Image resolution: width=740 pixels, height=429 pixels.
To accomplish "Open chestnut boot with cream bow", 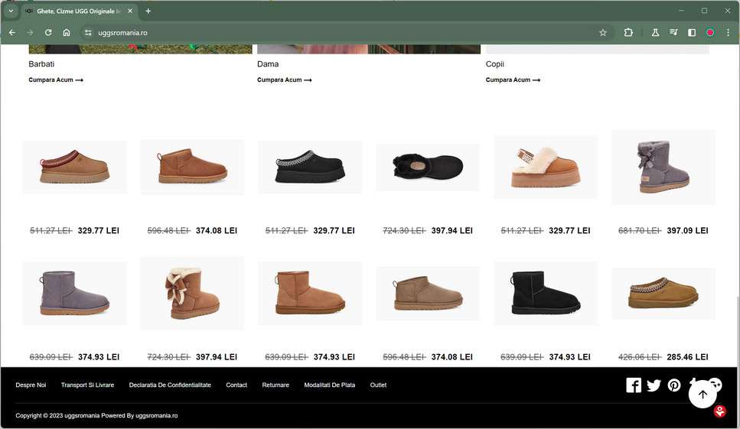I will [x=192, y=293].
